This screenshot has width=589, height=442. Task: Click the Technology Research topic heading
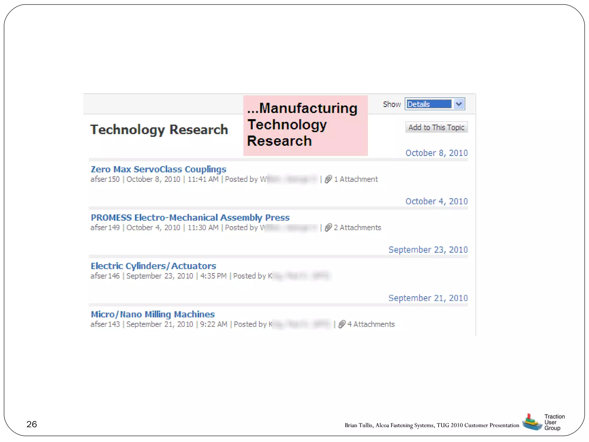pyautogui.click(x=159, y=129)
